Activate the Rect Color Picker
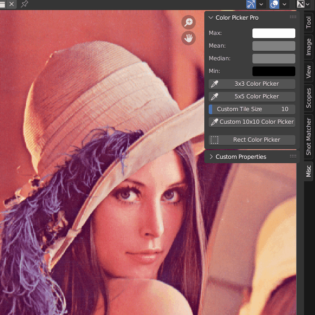 [x=252, y=140]
